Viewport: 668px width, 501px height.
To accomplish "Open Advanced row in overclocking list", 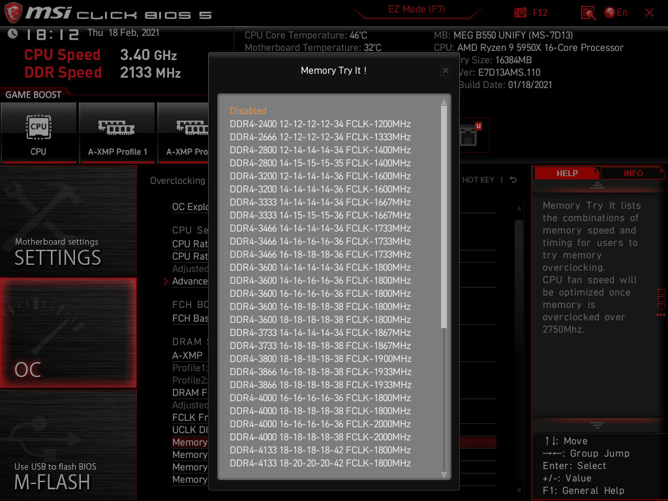I will click(x=190, y=281).
